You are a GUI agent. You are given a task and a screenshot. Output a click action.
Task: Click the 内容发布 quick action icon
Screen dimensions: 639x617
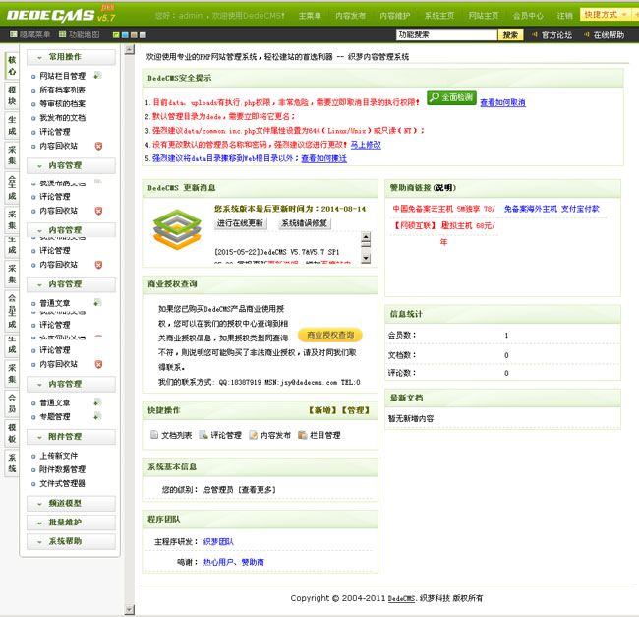253,435
